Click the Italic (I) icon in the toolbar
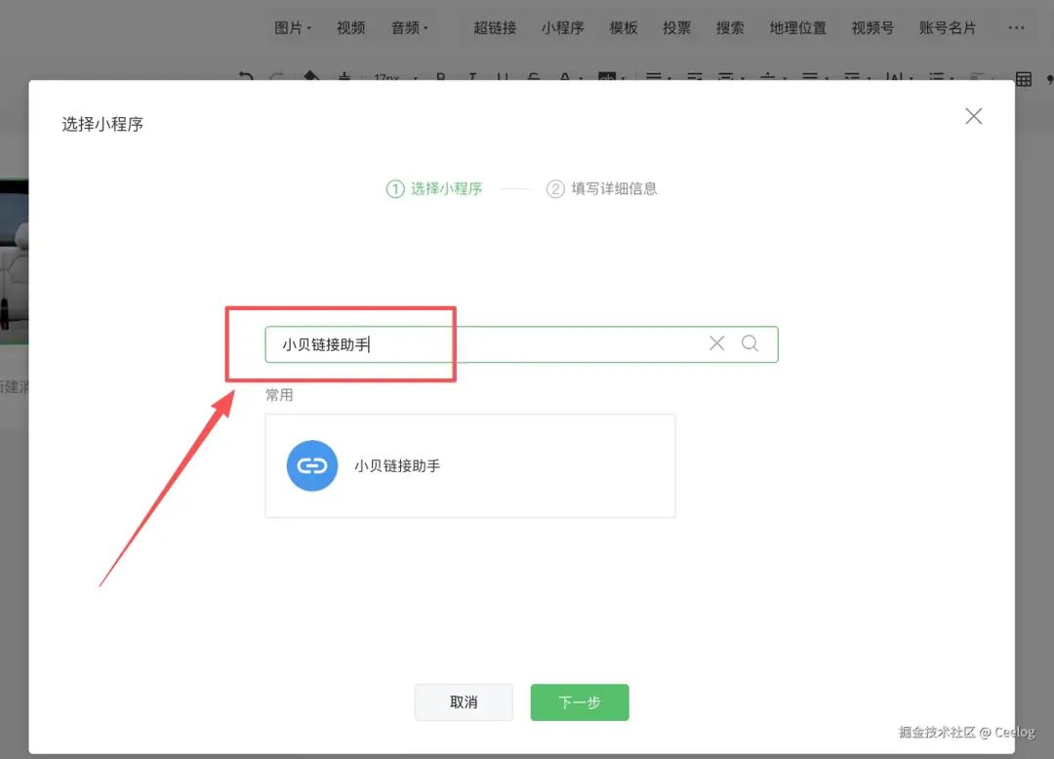This screenshot has width=1054, height=759. coord(471,76)
